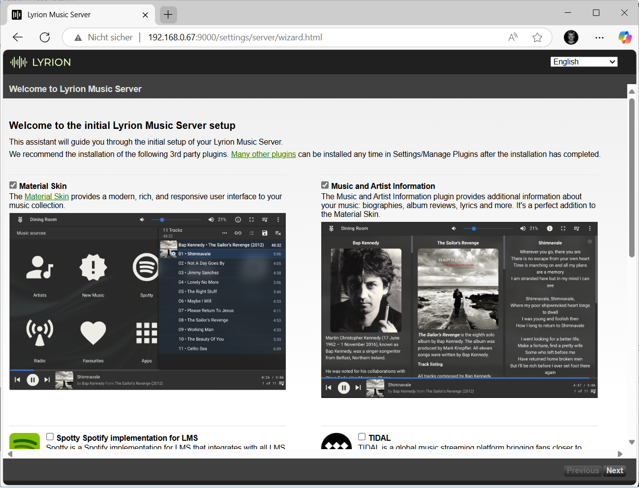The image size is (639, 488).
Task: Click previous track icon in Material Skin preview
Action: [17, 380]
